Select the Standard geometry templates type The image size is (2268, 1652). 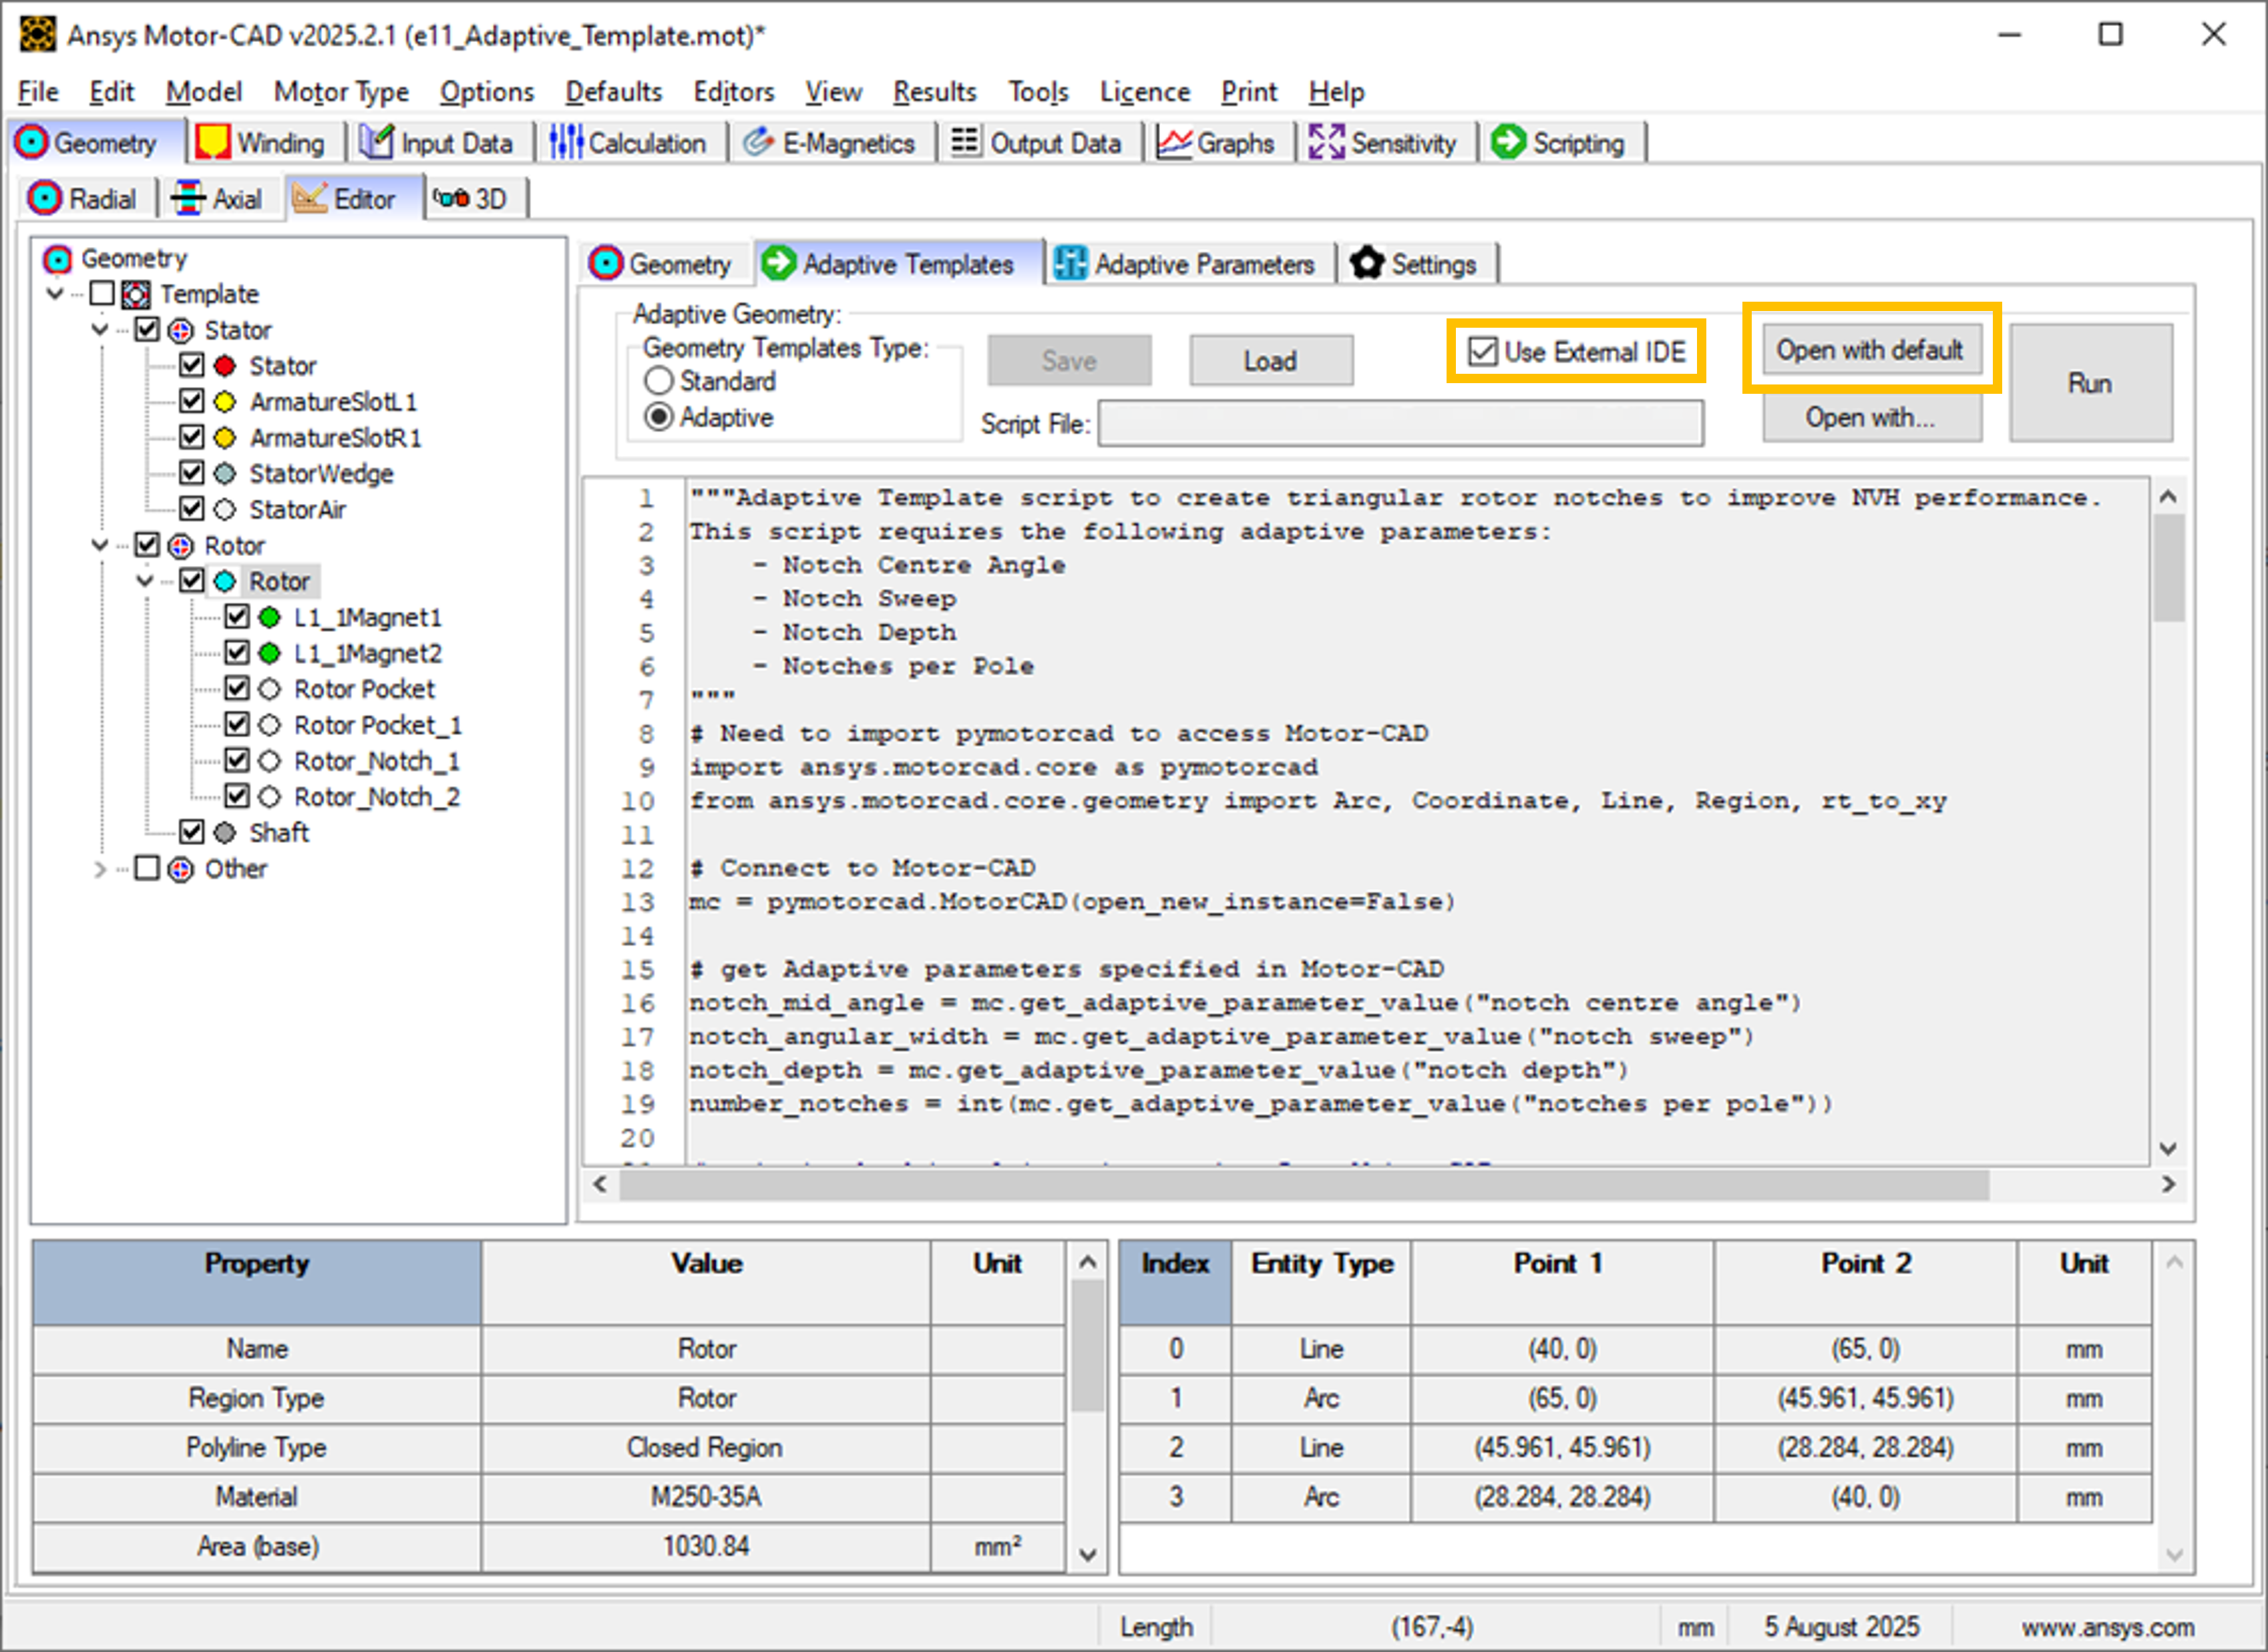click(658, 381)
